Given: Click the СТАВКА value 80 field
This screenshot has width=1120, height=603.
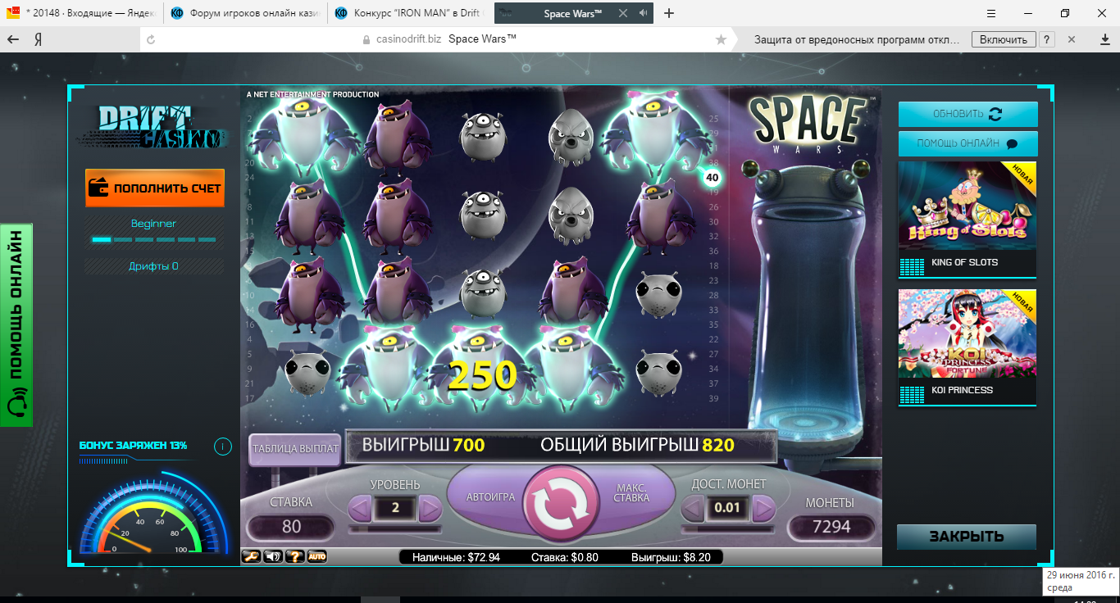Looking at the screenshot, I should (292, 526).
